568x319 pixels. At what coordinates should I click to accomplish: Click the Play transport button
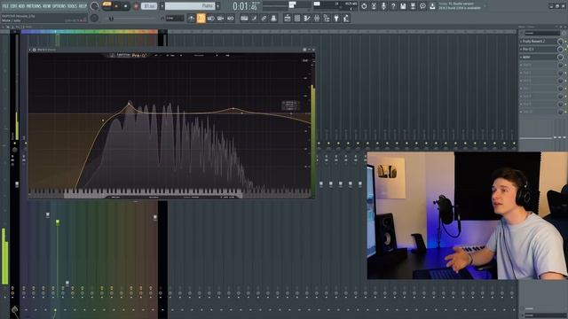(x=116, y=6)
